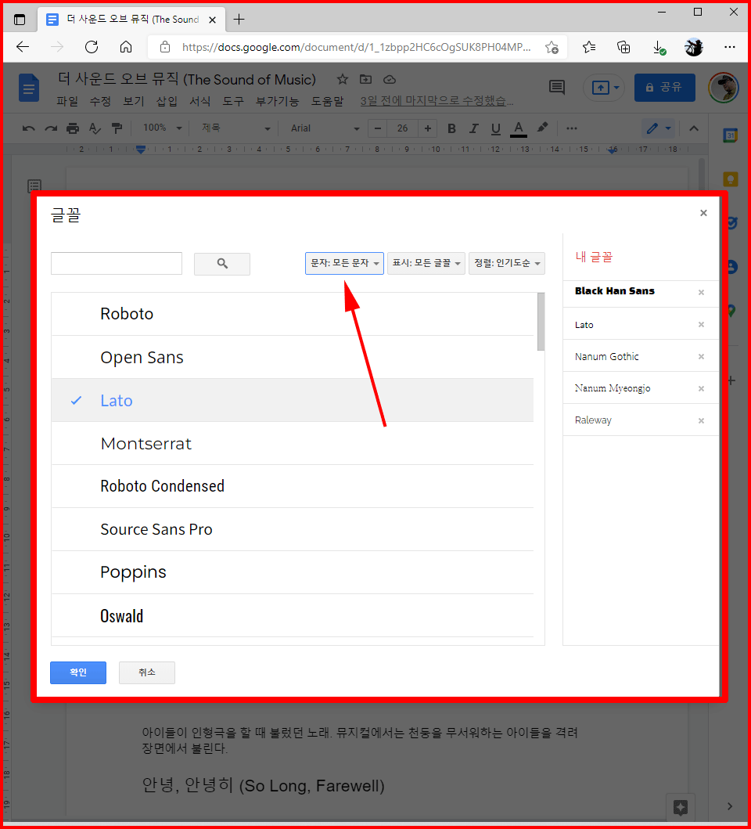This screenshot has height=829, width=751.
Task: Click the font search magnifier button
Action: [222, 264]
